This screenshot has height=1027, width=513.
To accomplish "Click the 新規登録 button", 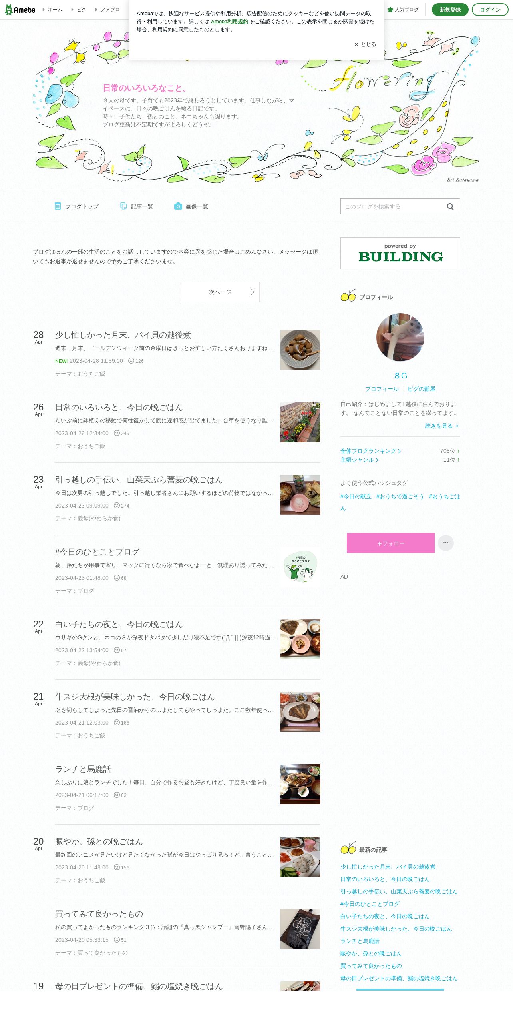I will click(x=450, y=10).
